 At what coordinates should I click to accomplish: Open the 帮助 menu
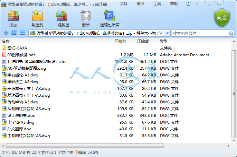pyautogui.click(x=174, y=4)
